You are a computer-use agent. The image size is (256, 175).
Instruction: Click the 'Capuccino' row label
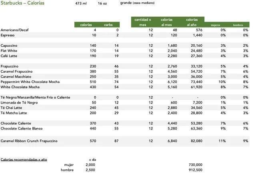click(x=9, y=46)
